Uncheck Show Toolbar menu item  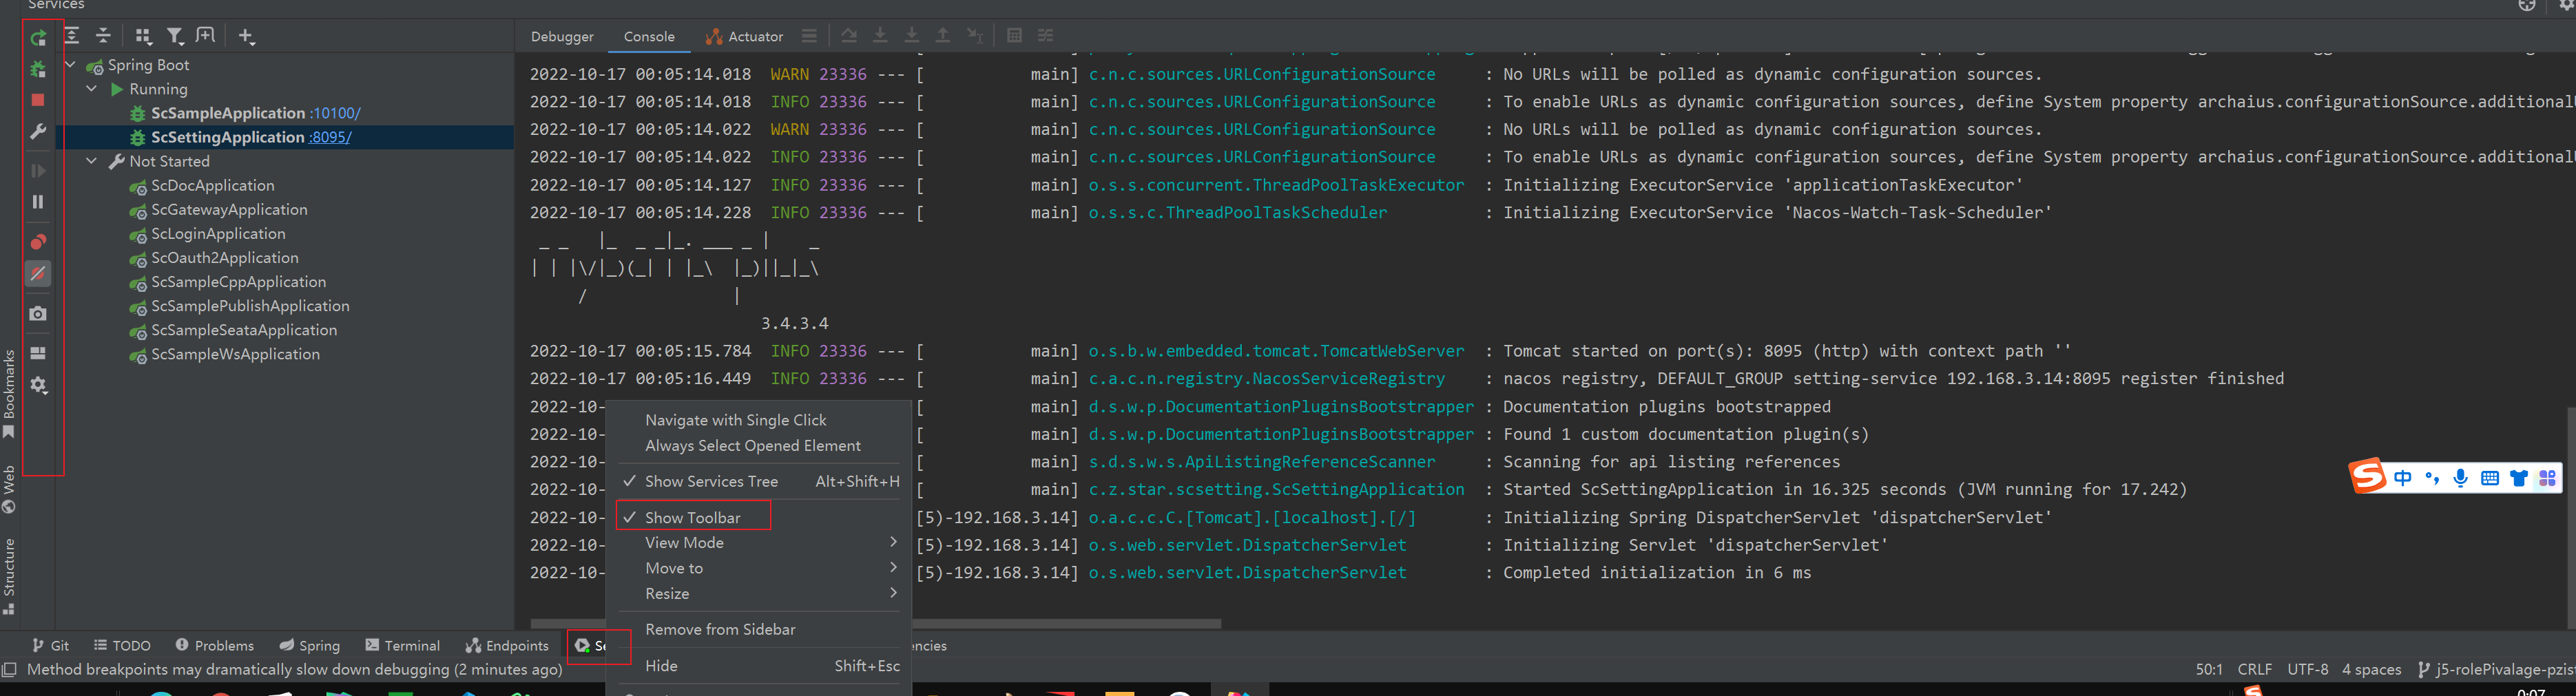[759, 517]
